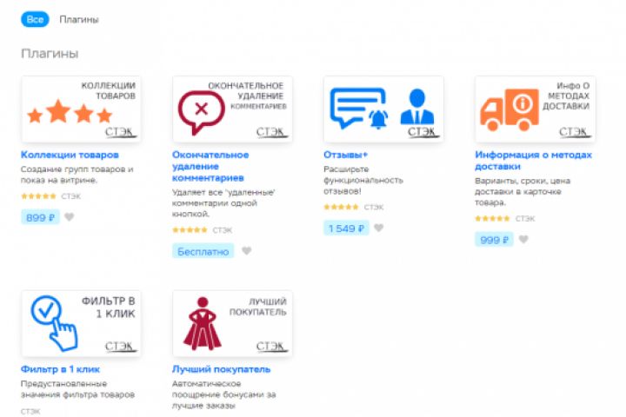Open 'Окончательное удаление комментариев' link

point(210,166)
